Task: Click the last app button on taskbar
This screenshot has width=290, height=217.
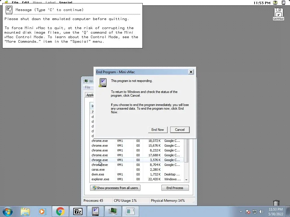Action: (x=130, y=211)
